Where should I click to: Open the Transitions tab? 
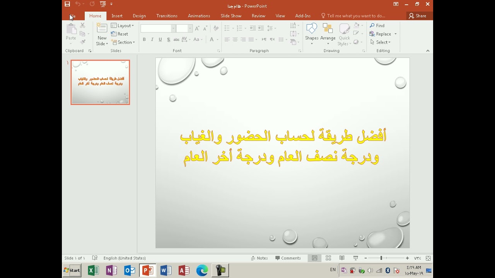click(167, 16)
